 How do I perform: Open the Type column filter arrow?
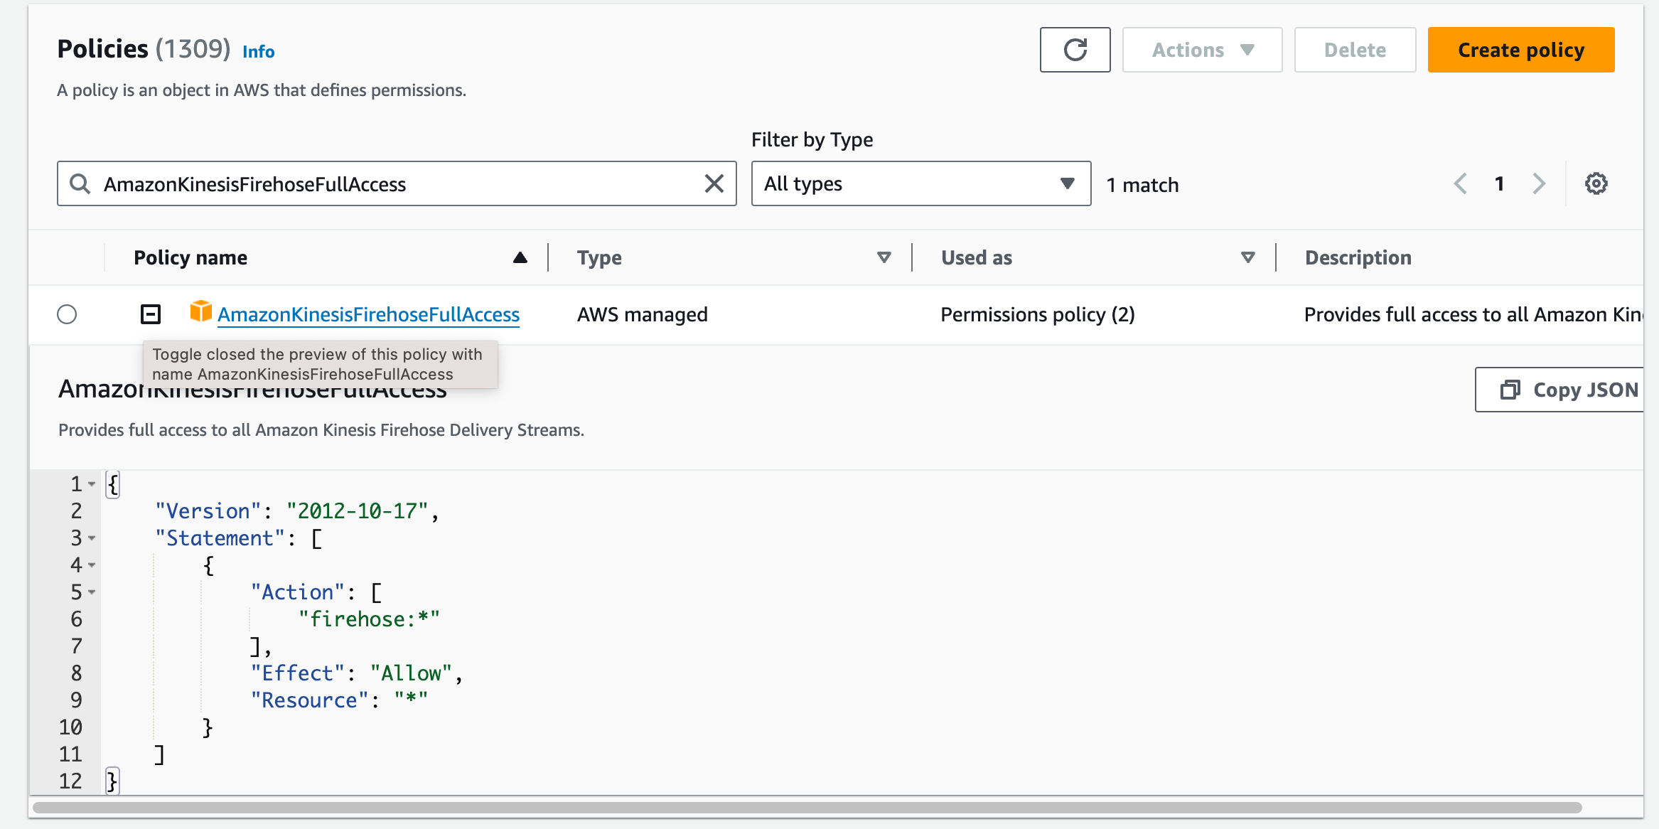coord(884,257)
